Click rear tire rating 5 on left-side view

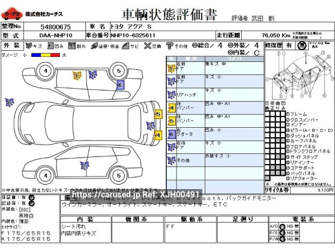[x=119, y=176]
